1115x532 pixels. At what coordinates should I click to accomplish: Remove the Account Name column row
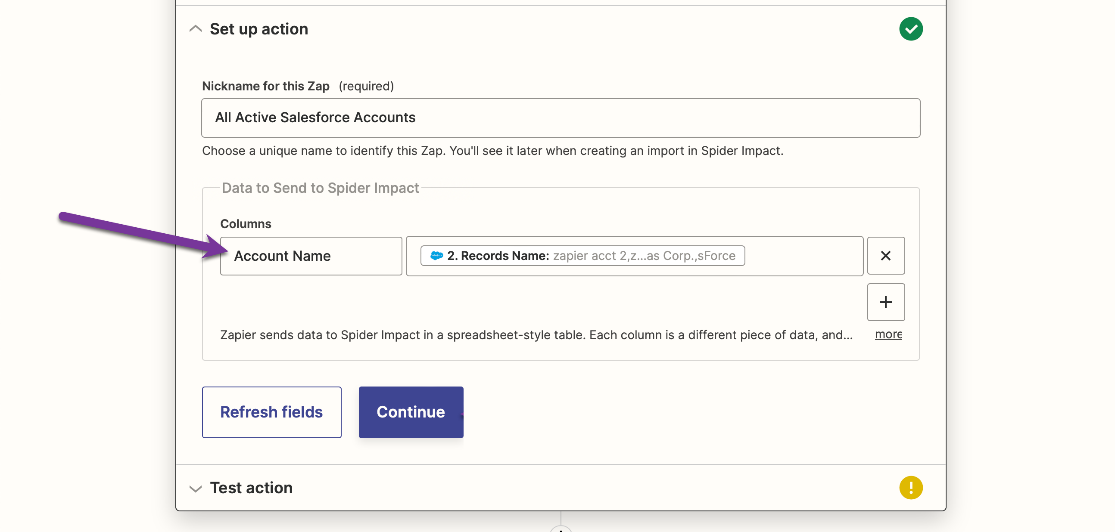coord(886,256)
